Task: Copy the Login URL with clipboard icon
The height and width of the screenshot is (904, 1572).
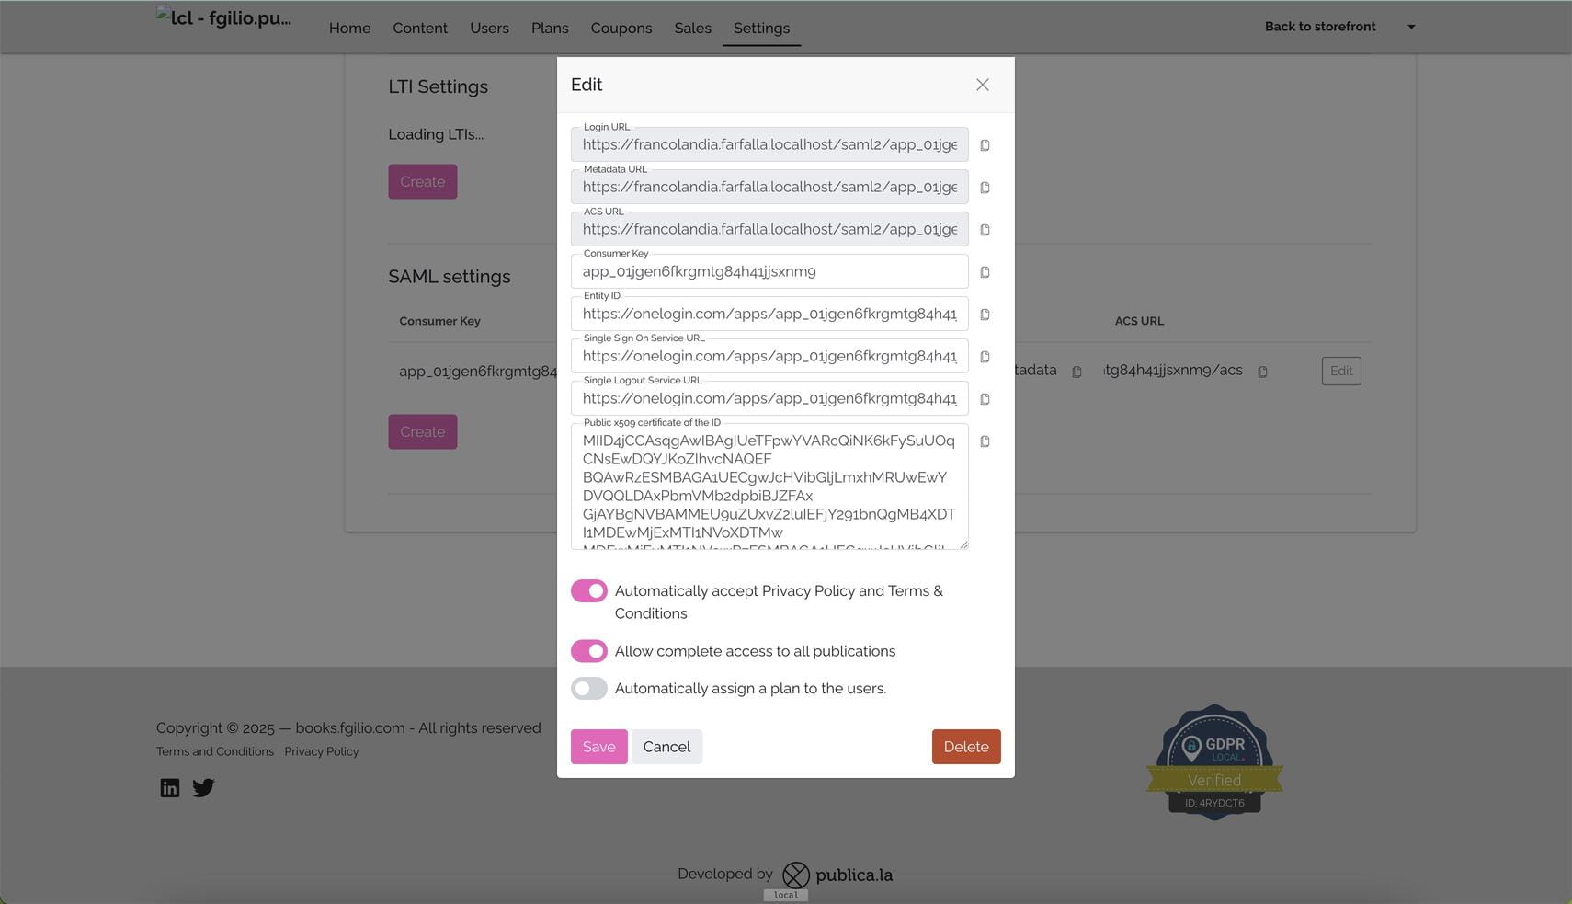Action: tap(985, 145)
